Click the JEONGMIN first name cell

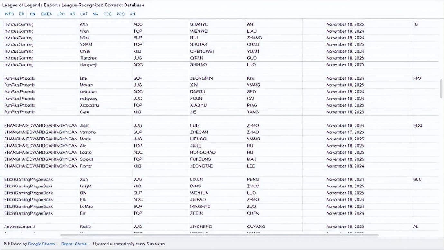coord(217,78)
